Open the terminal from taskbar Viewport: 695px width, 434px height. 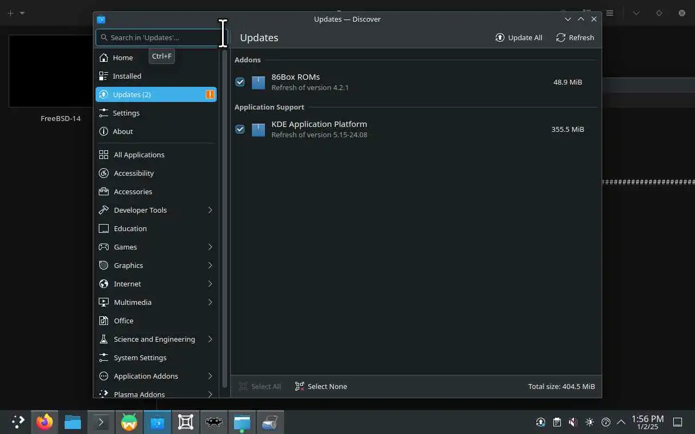coord(101,422)
